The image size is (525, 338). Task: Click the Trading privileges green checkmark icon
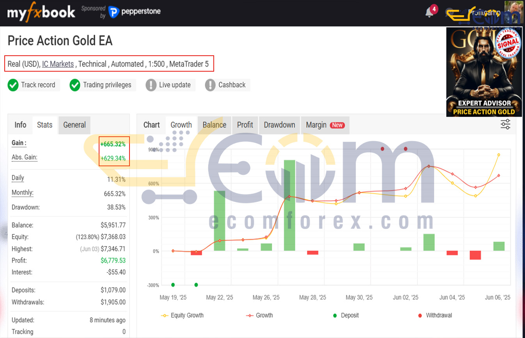click(x=75, y=85)
